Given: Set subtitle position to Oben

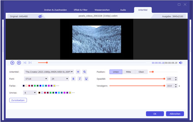Looking at the screenshot, I should [x=141, y=72].
